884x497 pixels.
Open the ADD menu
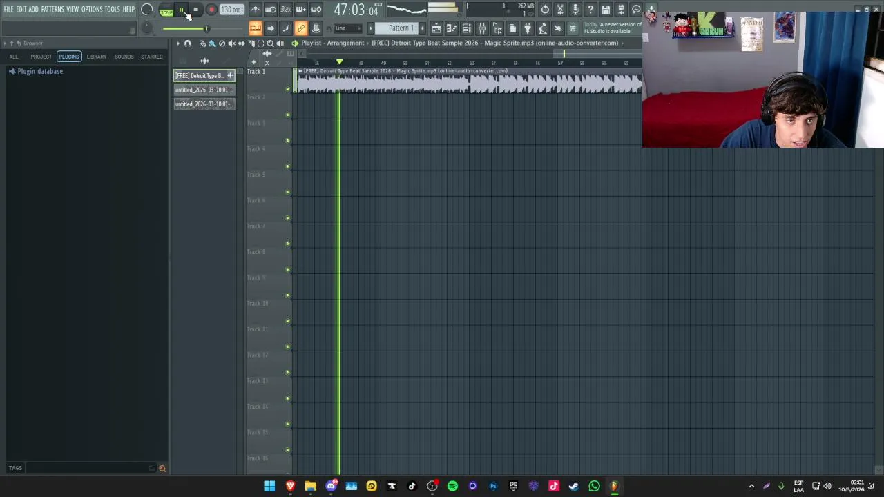click(33, 9)
